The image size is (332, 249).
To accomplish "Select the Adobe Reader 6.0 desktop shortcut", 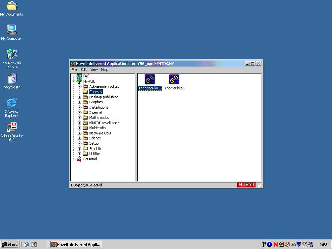I will 12,127.
